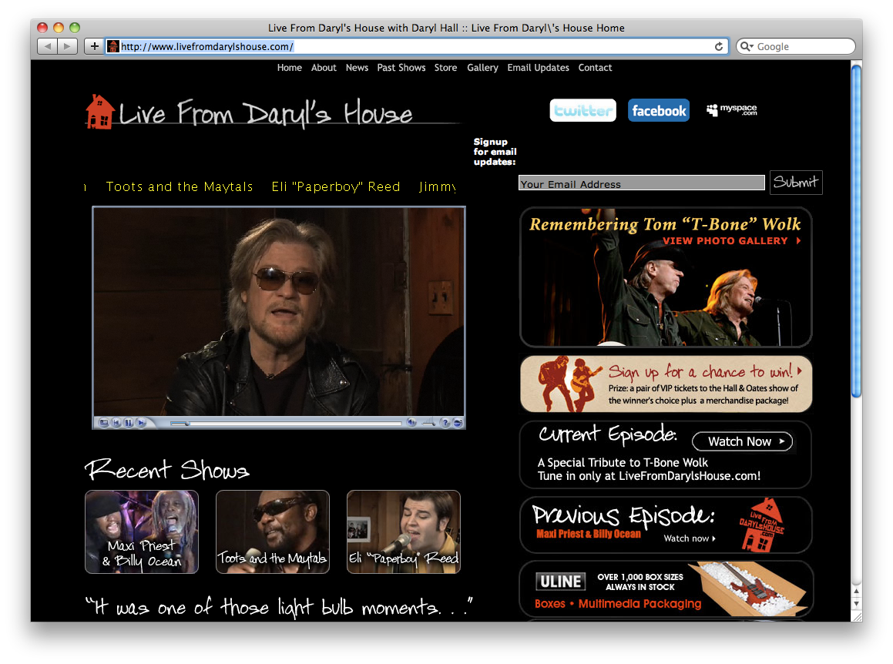
Task: Click the Reload page icon in the address bar
Action: [719, 47]
